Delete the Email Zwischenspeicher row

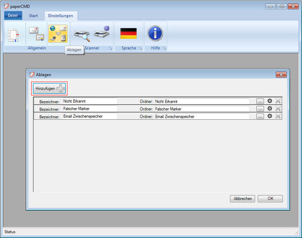click(x=278, y=116)
